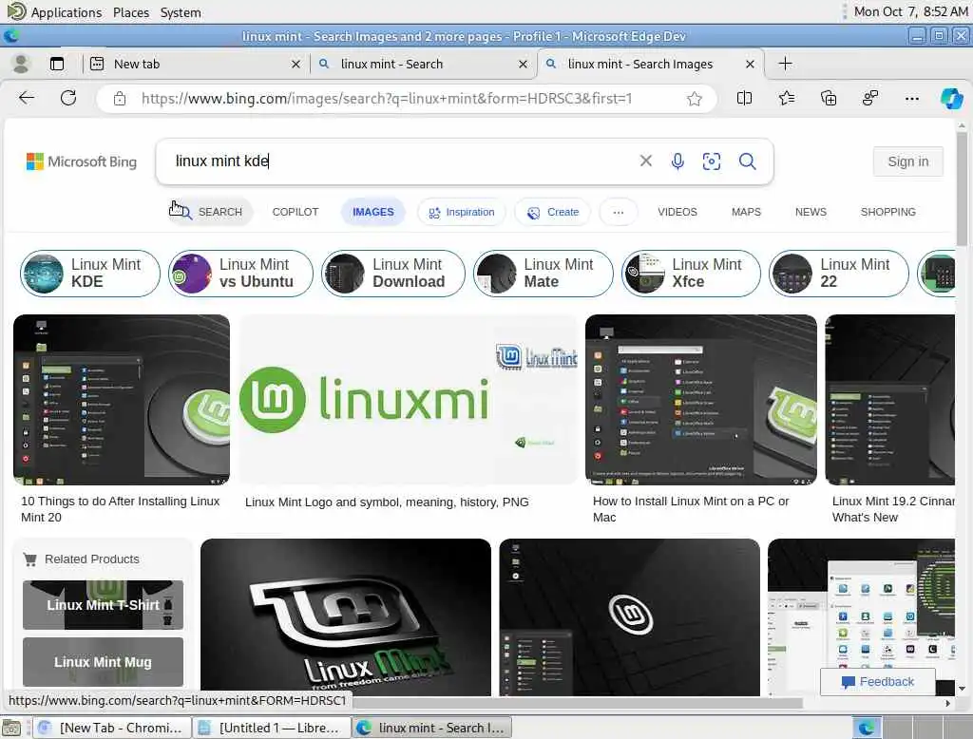Start voice search with microphone icon

[x=677, y=161]
